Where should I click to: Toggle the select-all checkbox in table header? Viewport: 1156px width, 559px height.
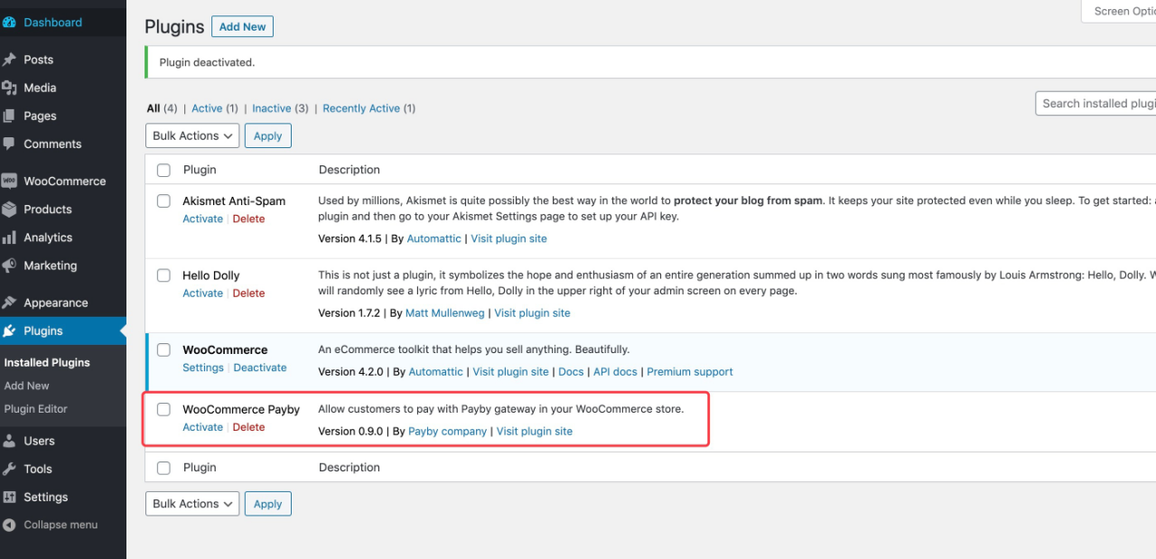click(x=163, y=170)
